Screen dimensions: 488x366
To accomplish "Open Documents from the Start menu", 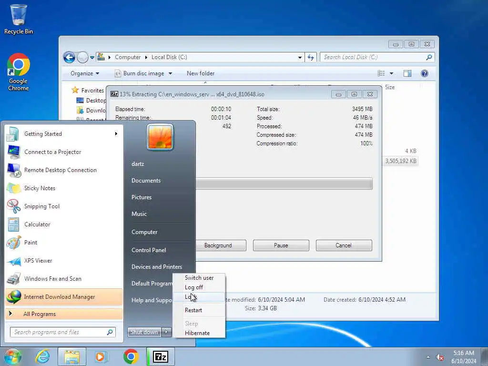I will [146, 181].
